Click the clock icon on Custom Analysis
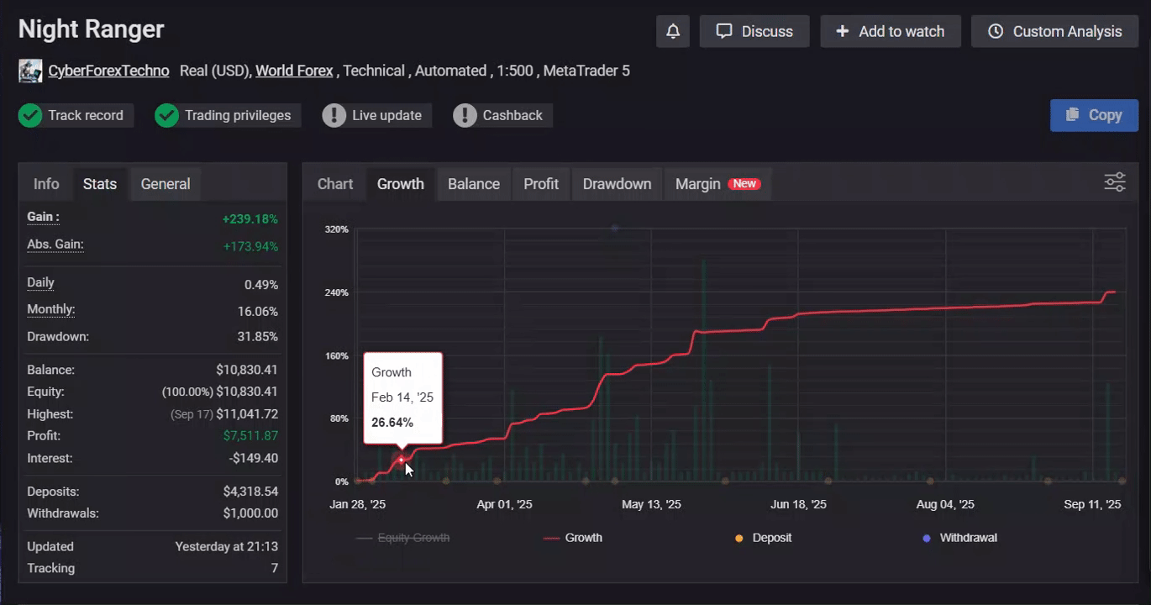Screen dimensions: 1151x605 click(x=996, y=31)
